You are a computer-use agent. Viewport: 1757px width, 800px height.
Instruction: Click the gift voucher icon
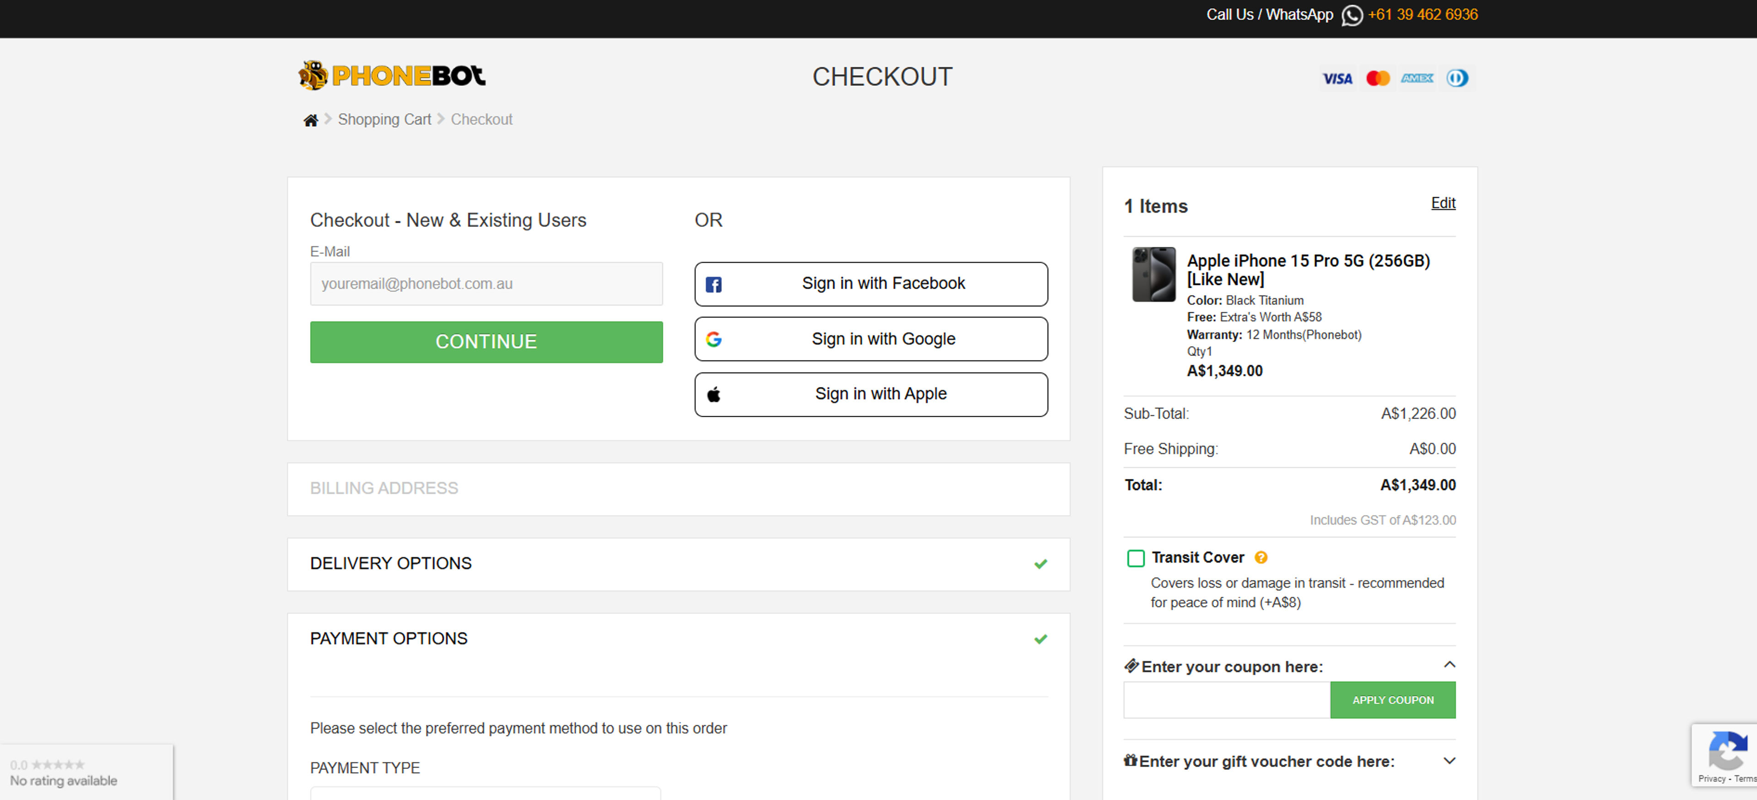(x=1130, y=760)
